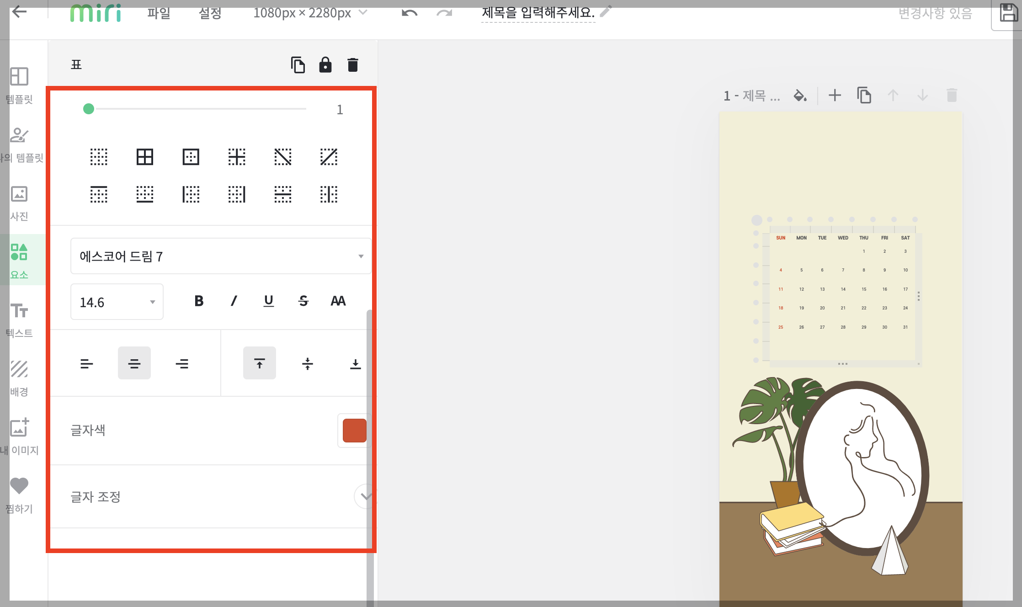The image size is (1022, 607).
Task: Save the design with floppy disk icon
Action: click(1008, 13)
